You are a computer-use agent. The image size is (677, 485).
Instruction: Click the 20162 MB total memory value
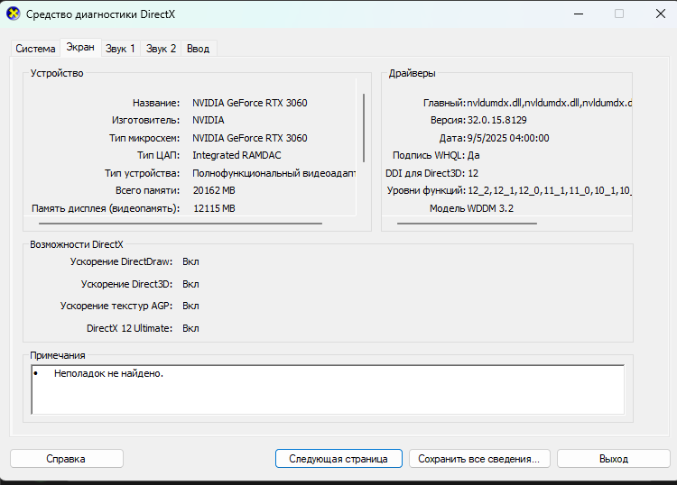coord(214,190)
